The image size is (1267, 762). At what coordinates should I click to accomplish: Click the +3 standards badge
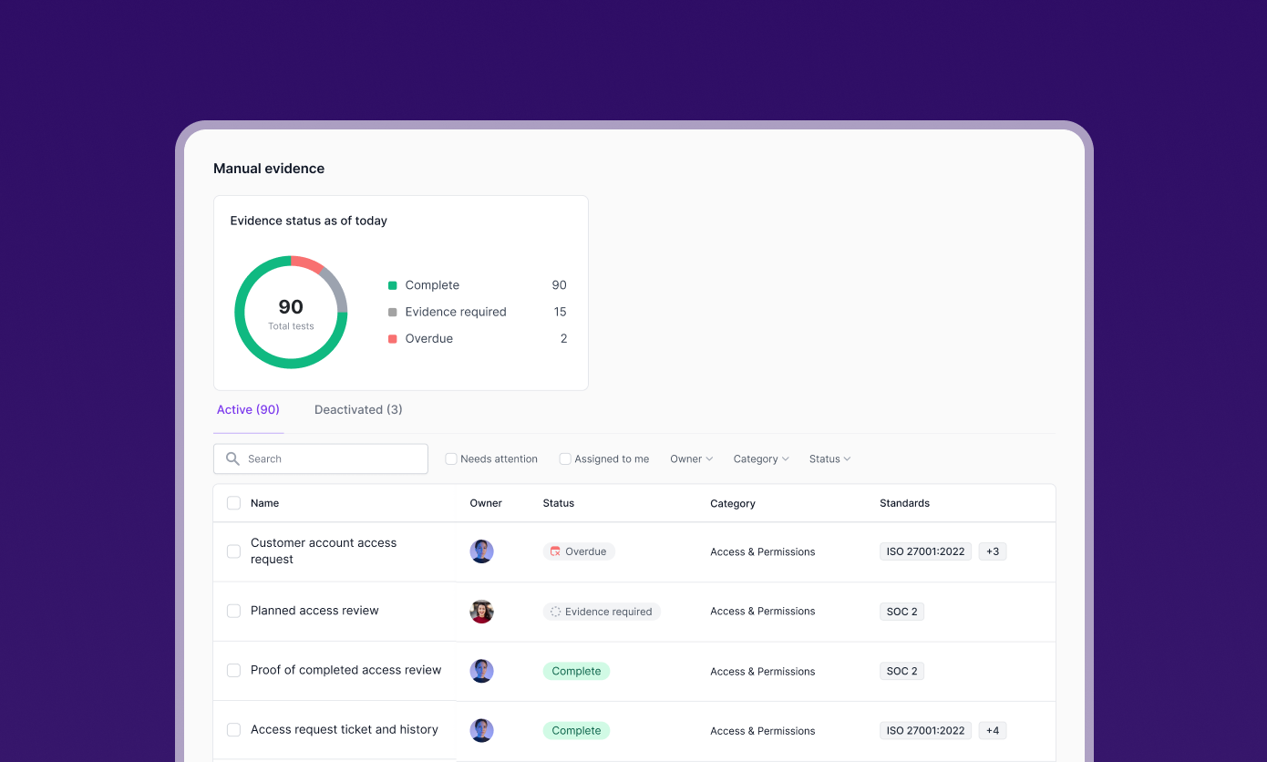click(x=993, y=551)
